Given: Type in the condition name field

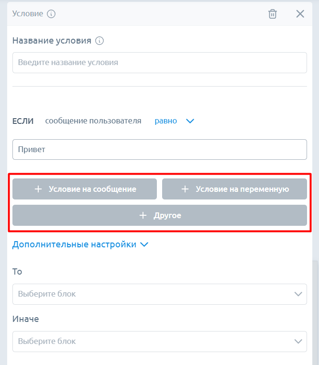Looking at the screenshot, I should click(x=159, y=63).
